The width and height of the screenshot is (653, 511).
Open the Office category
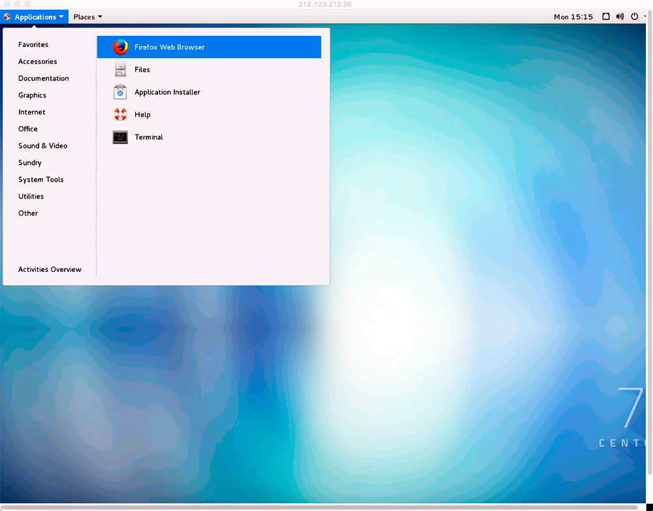[28, 129]
